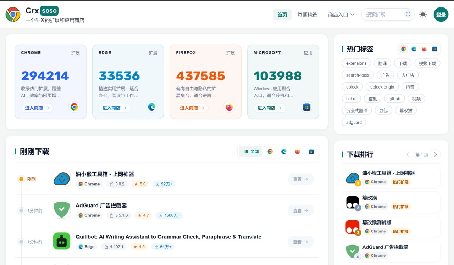This screenshot has height=265, width=454.
Task: Click the 登录 login button
Action: point(441,15)
